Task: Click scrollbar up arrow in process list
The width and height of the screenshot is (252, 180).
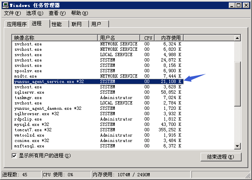Action: click(x=237, y=38)
